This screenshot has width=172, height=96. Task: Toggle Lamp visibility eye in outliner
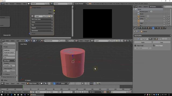click(x=164, y=18)
